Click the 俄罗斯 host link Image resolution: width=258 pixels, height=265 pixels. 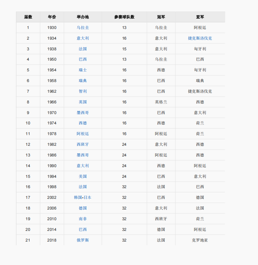pos(83,240)
